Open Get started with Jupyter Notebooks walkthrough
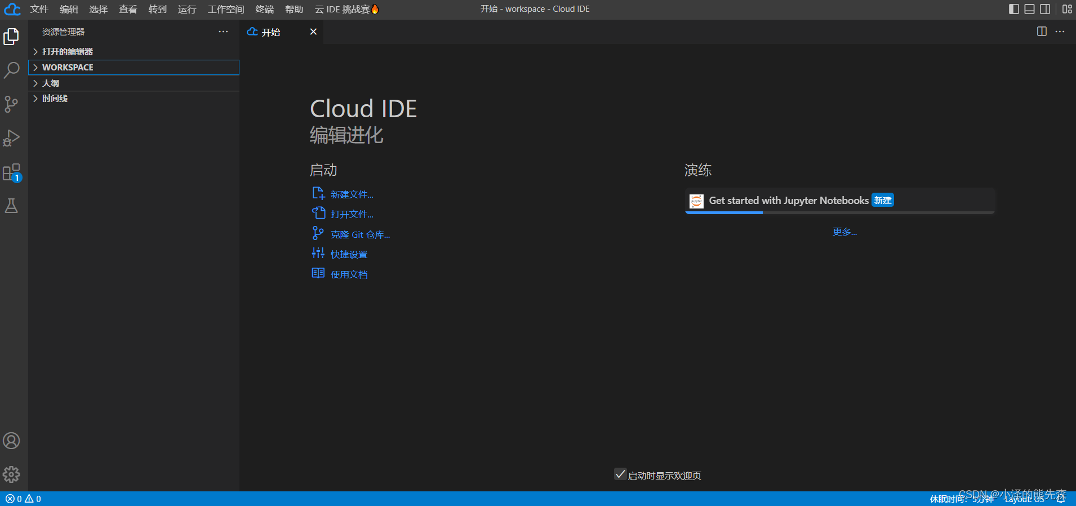 pos(840,201)
